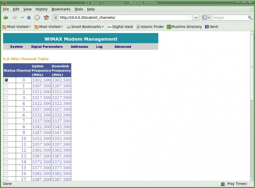This screenshot has width=255, height=188.
Task: Expand the Smart Bookmarks folder dropdown
Action: (x=85, y=27)
